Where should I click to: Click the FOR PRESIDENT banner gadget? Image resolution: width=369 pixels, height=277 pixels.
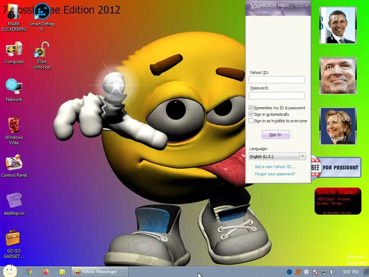click(336, 167)
